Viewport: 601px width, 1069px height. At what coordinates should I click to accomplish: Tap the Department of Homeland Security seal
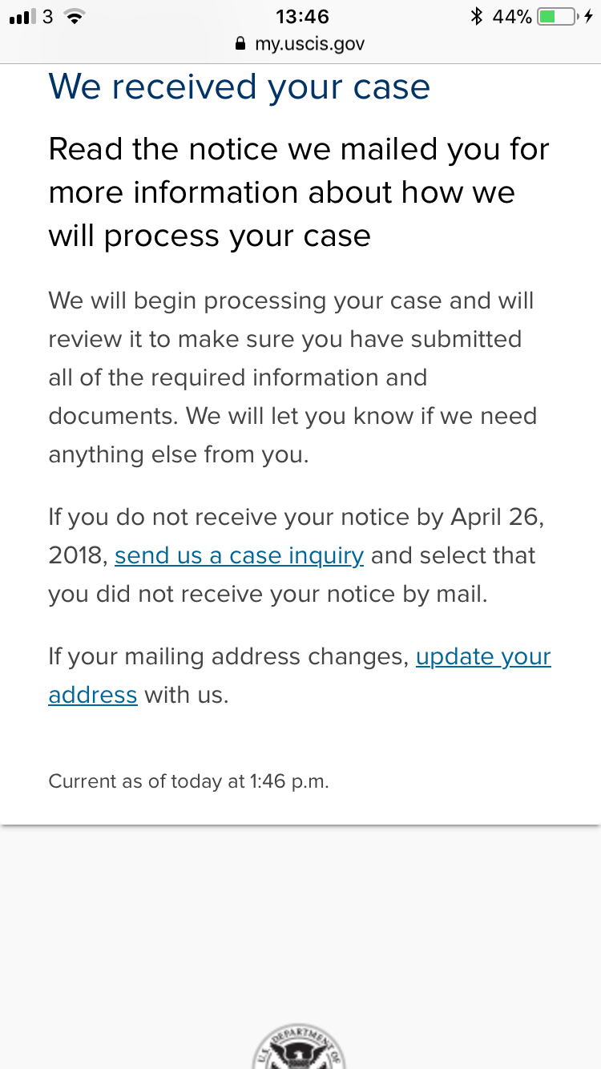[300, 1049]
